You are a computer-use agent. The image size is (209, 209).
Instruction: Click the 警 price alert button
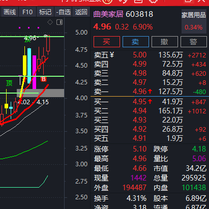[194, 42]
